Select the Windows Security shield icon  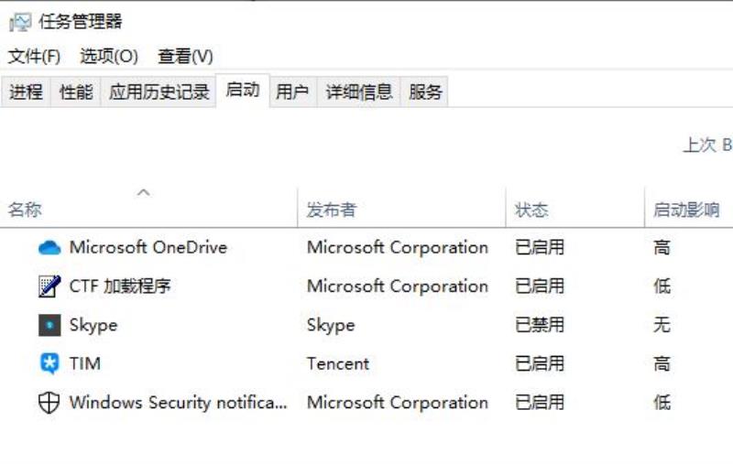(x=49, y=403)
